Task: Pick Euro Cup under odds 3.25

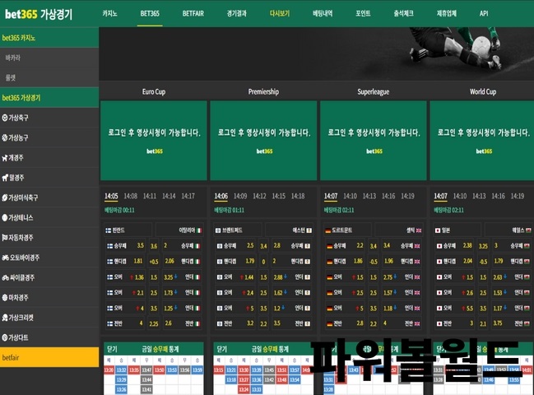Action: (x=182, y=276)
